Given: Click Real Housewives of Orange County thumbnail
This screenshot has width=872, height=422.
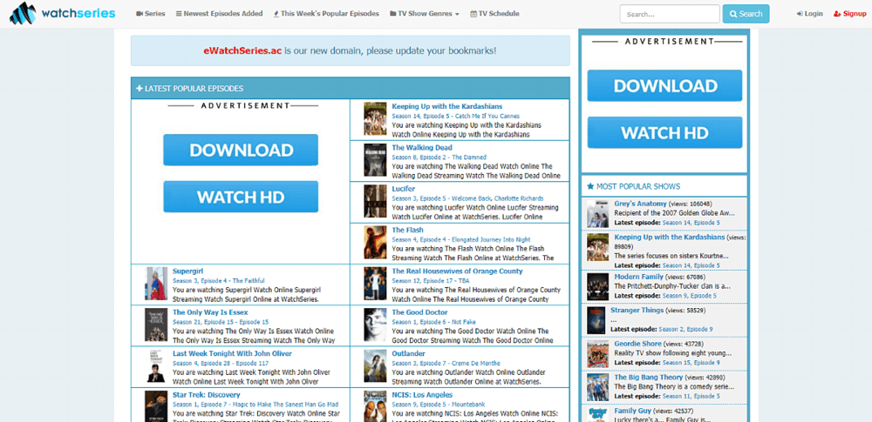Looking at the screenshot, I should (x=375, y=283).
